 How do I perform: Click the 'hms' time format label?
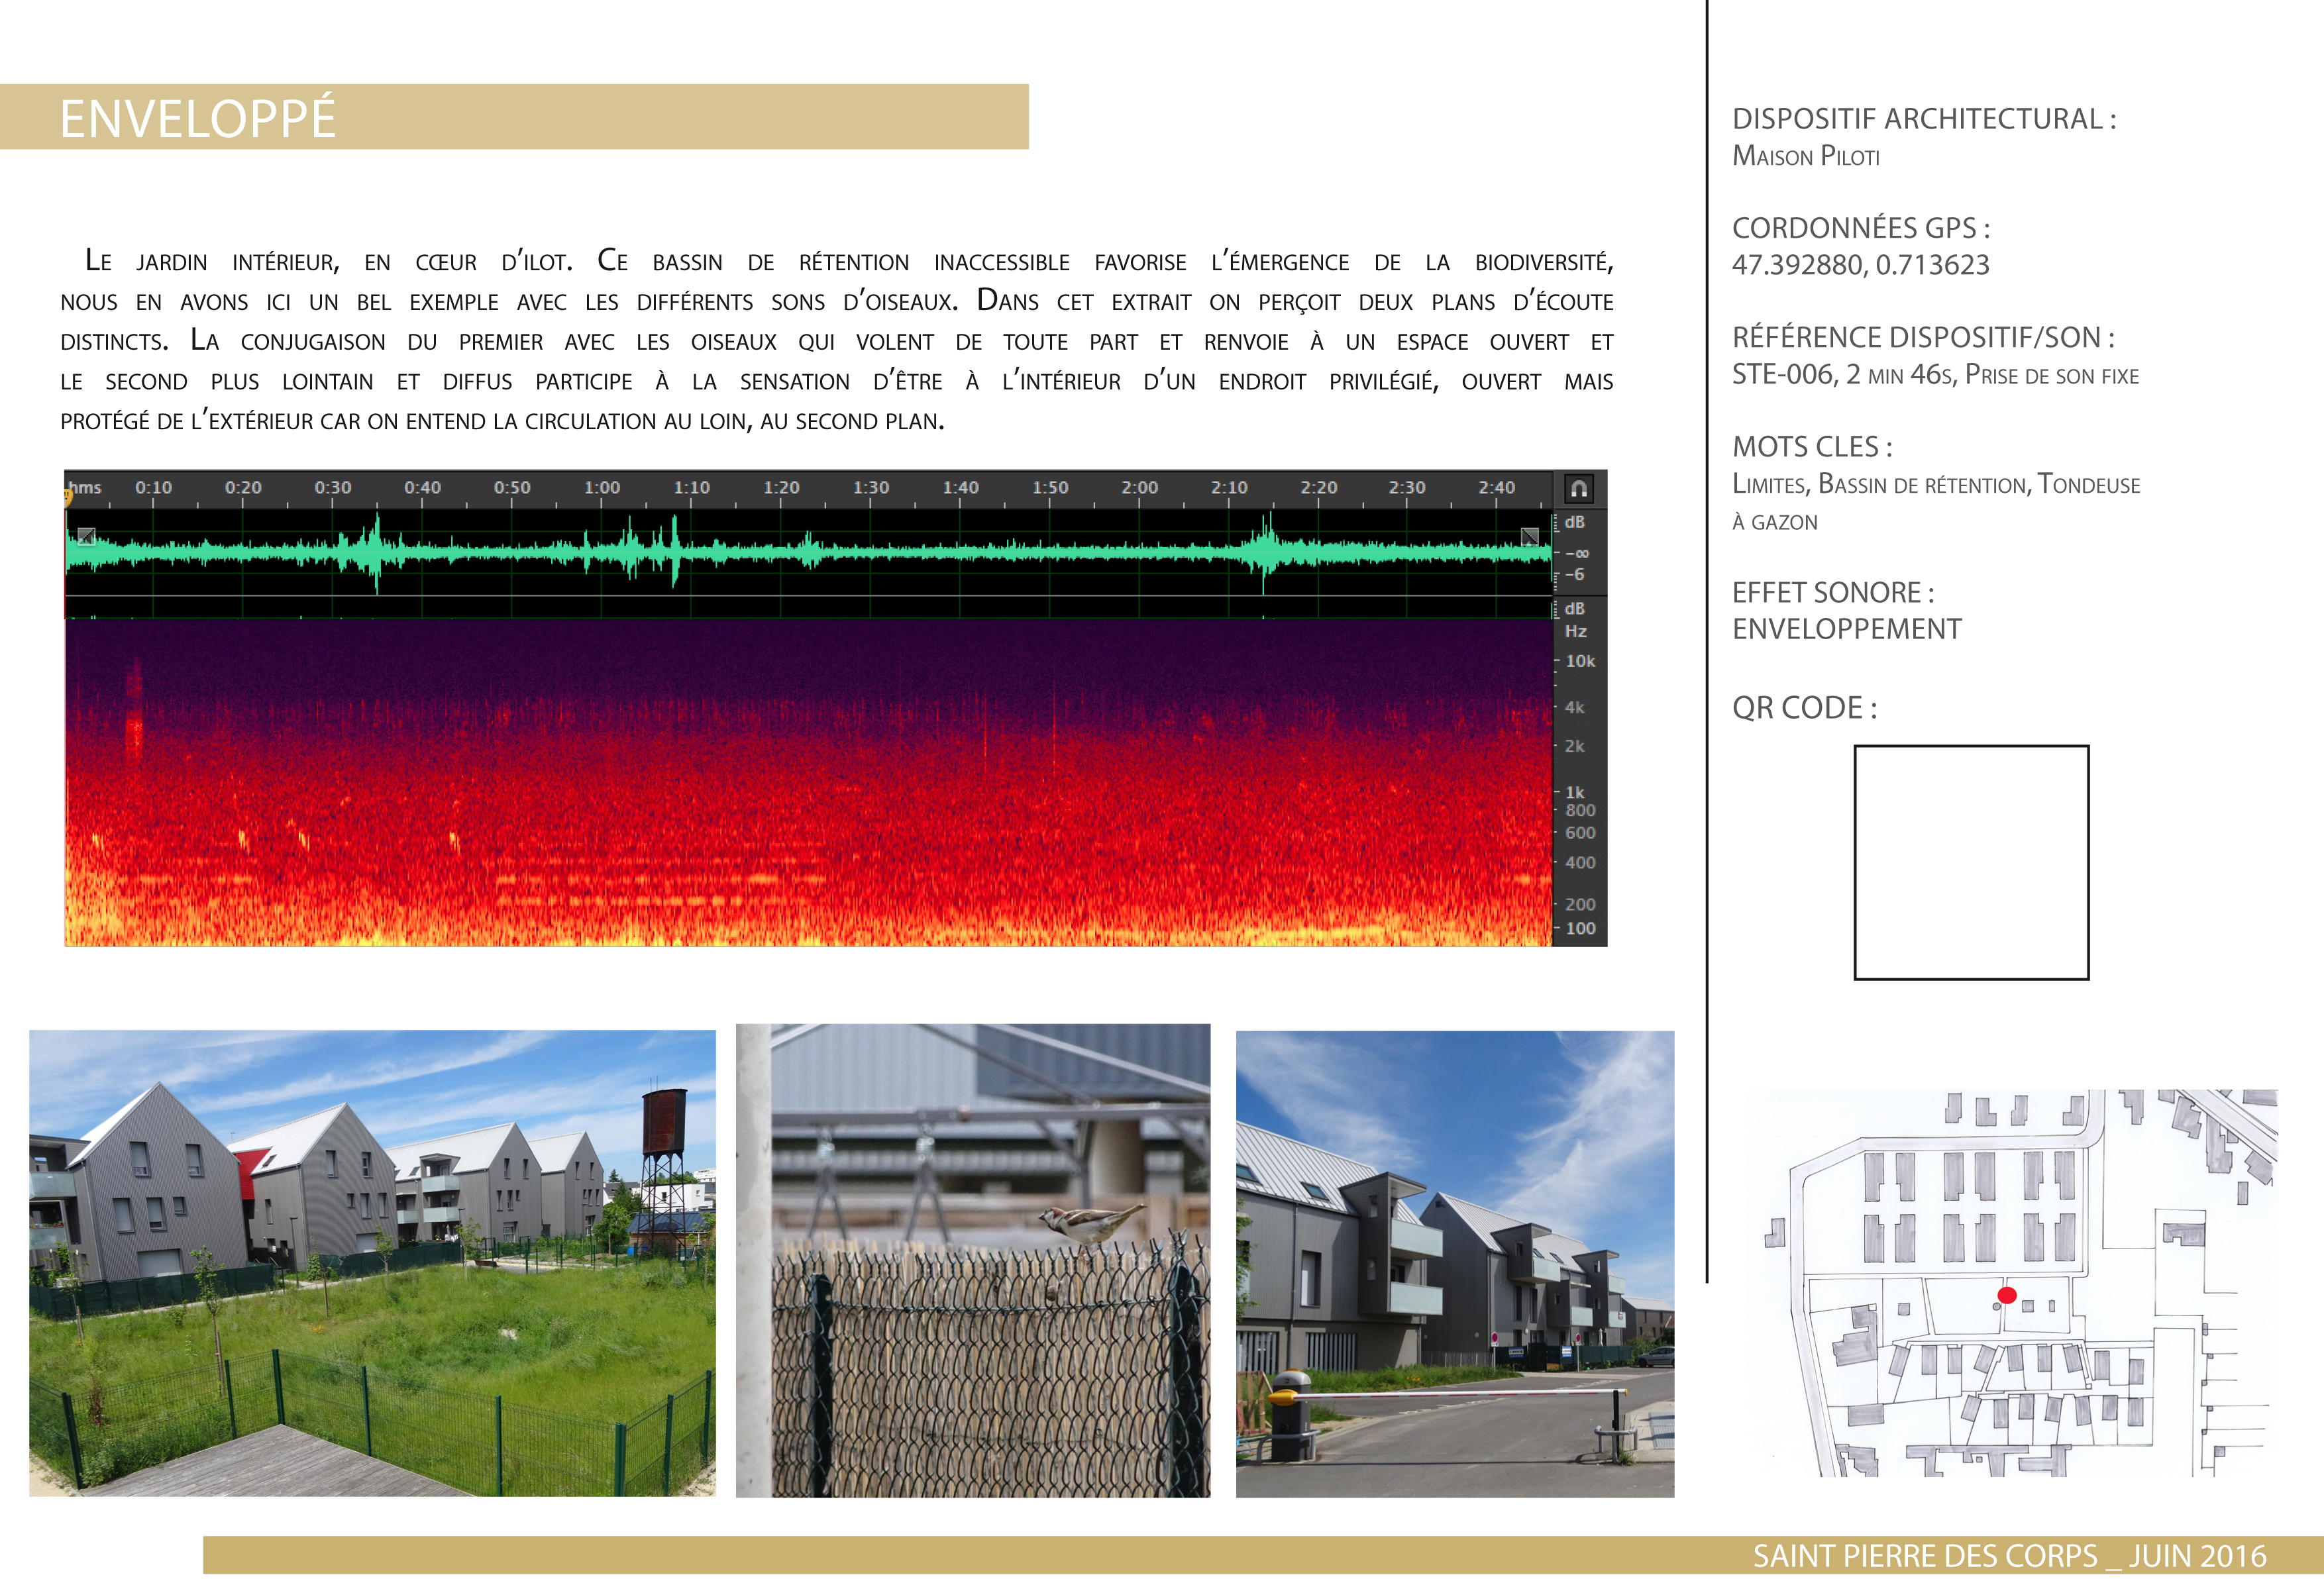85,487
